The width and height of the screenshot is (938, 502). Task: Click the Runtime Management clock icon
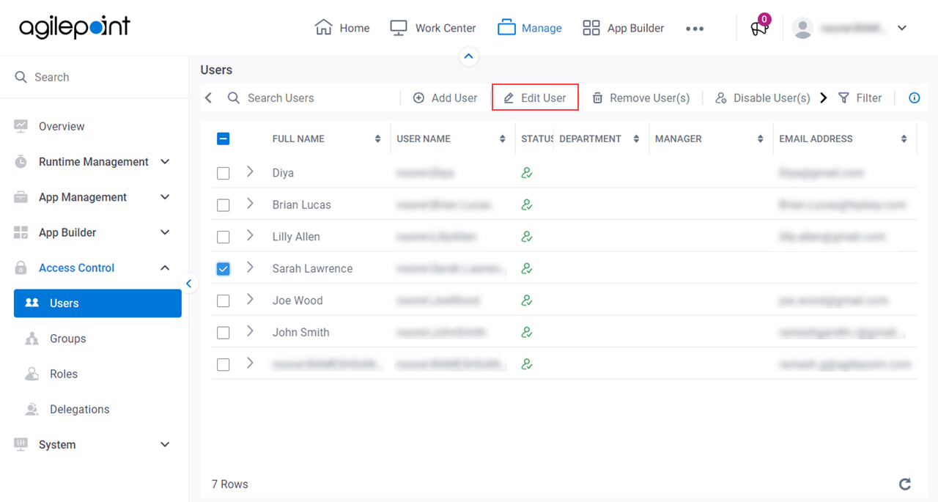point(21,162)
